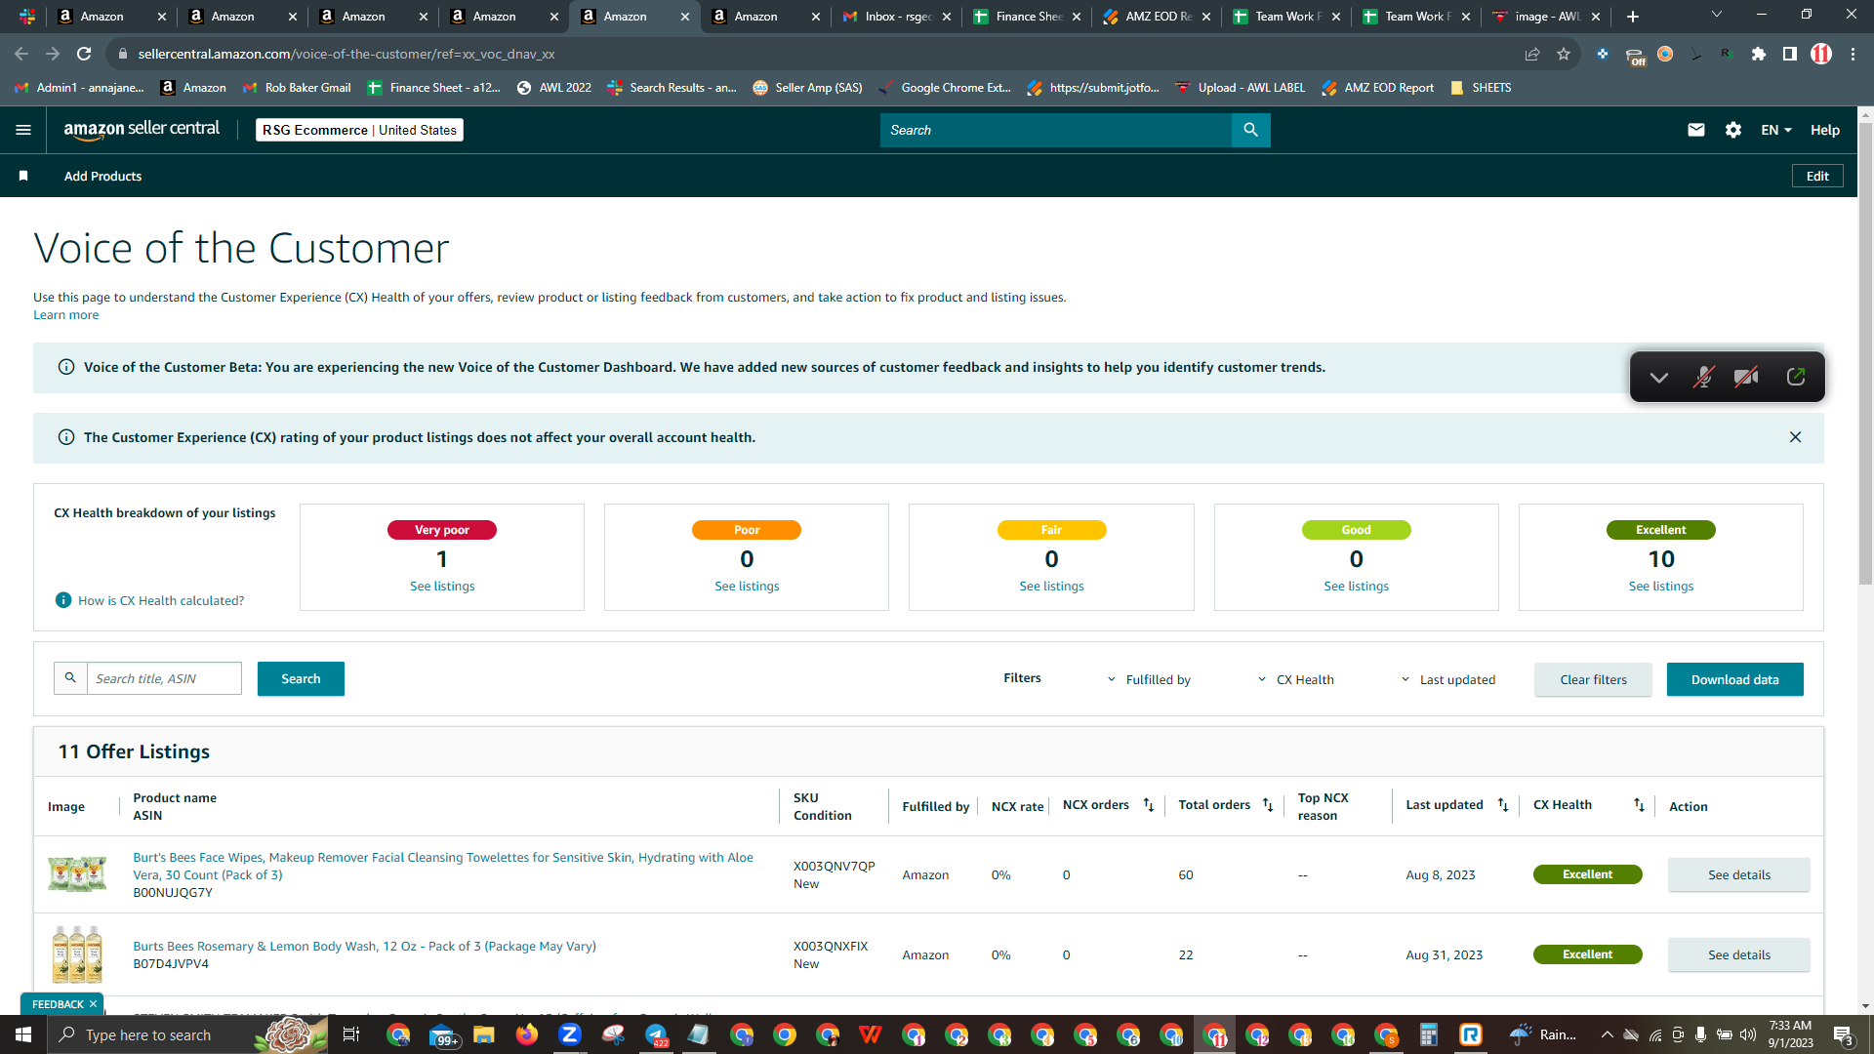Switch to the Inbox Gmail tab

click(x=897, y=17)
